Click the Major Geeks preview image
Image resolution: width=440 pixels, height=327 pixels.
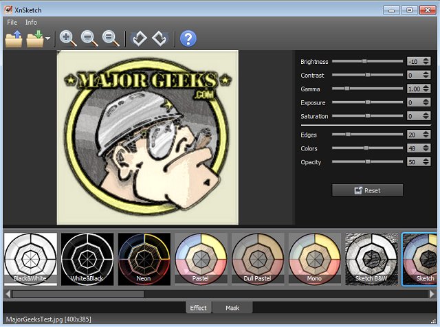(148, 137)
